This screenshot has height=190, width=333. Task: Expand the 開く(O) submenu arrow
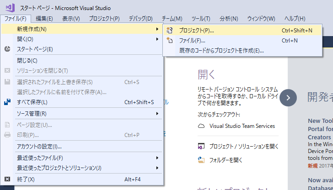coord(157,39)
